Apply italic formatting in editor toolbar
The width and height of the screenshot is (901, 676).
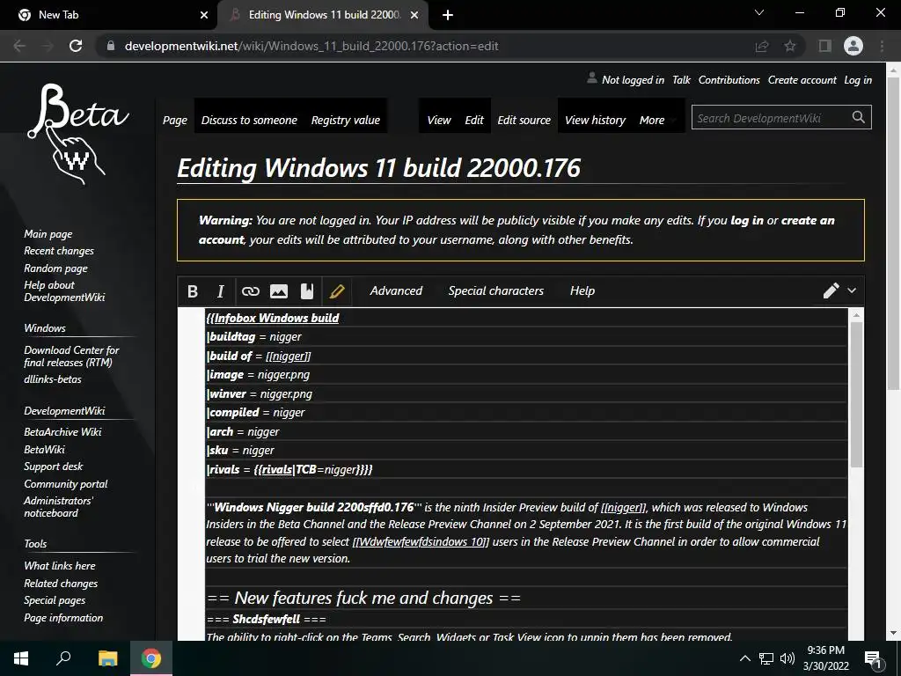pyautogui.click(x=220, y=291)
